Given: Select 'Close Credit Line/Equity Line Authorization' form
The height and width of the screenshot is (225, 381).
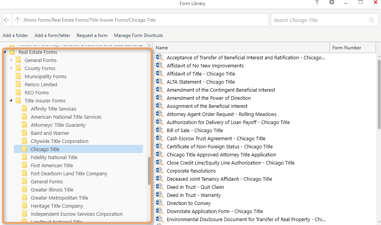Looking at the screenshot, I should tap(231, 163).
